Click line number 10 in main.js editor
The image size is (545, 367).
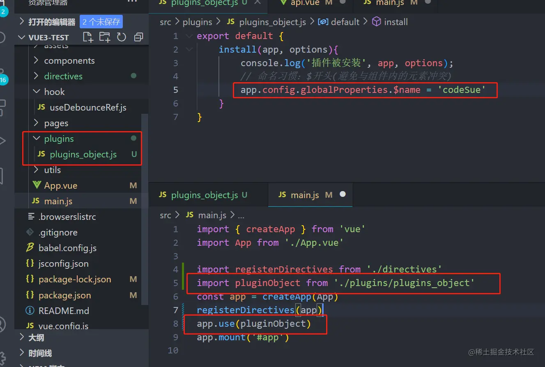pyautogui.click(x=173, y=351)
